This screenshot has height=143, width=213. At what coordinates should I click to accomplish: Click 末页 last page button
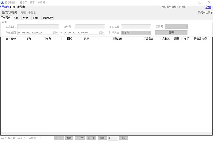[x=102, y=138]
